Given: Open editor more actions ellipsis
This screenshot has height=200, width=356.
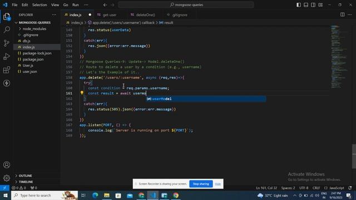Looking at the screenshot, I should tap(350, 15).
